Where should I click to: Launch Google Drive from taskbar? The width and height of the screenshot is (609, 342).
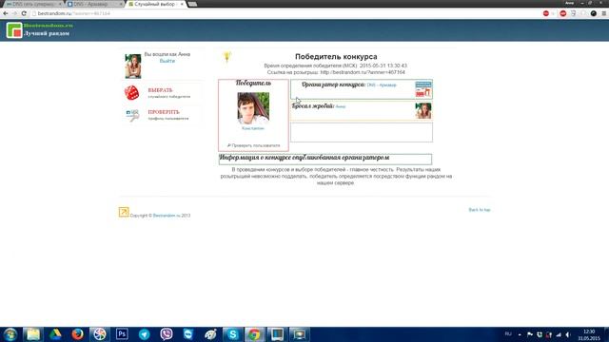pos(55,334)
